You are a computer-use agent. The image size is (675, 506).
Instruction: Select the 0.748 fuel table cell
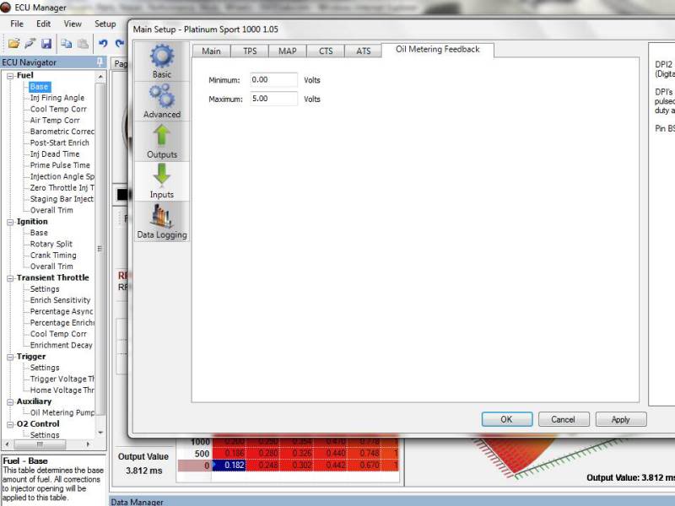364,454
